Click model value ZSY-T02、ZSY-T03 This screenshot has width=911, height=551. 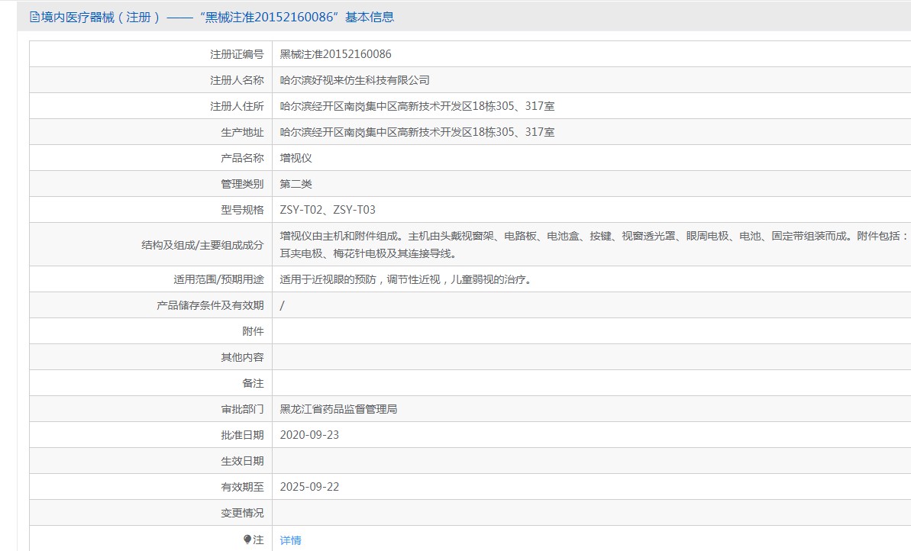[328, 210]
